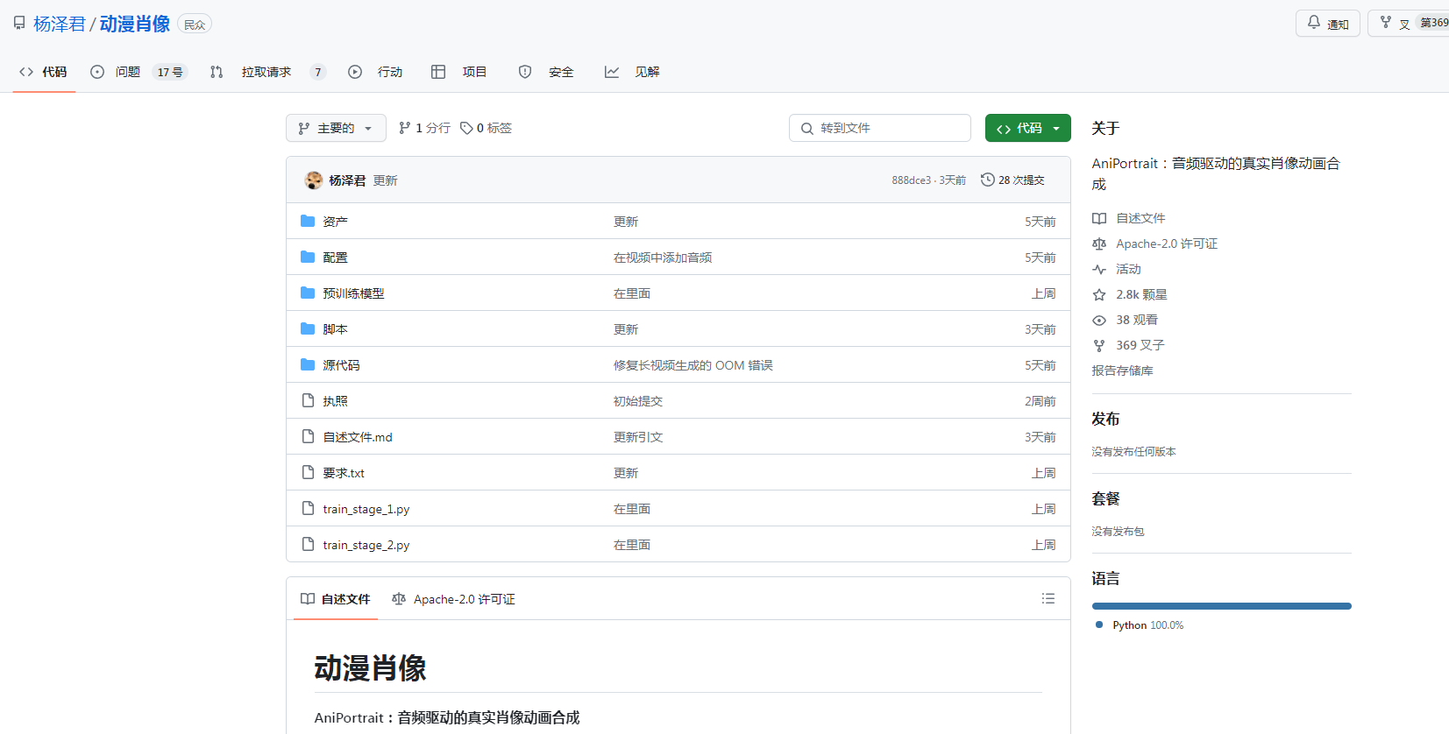
Task: Click the folder icon for 预训练模型
Action: coord(308,293)
